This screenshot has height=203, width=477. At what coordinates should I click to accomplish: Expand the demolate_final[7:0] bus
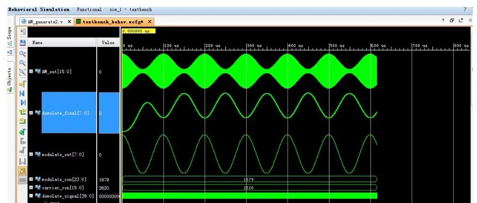(x=31, y=113)
